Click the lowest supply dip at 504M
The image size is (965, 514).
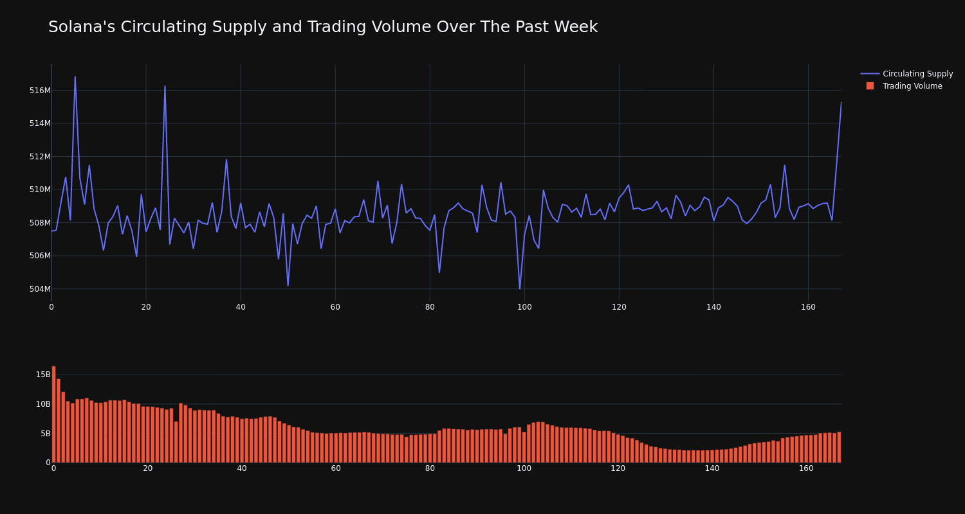tap(520, 288)
